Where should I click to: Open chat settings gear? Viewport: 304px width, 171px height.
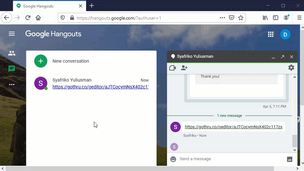pyautogui.click(x=291, y=68)
